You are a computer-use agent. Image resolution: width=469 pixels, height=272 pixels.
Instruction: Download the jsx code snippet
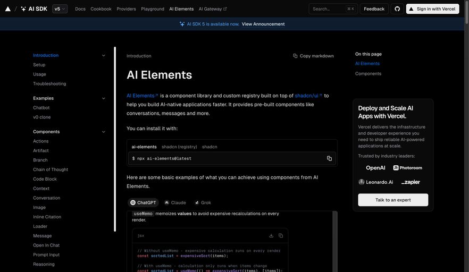(271, 235)
